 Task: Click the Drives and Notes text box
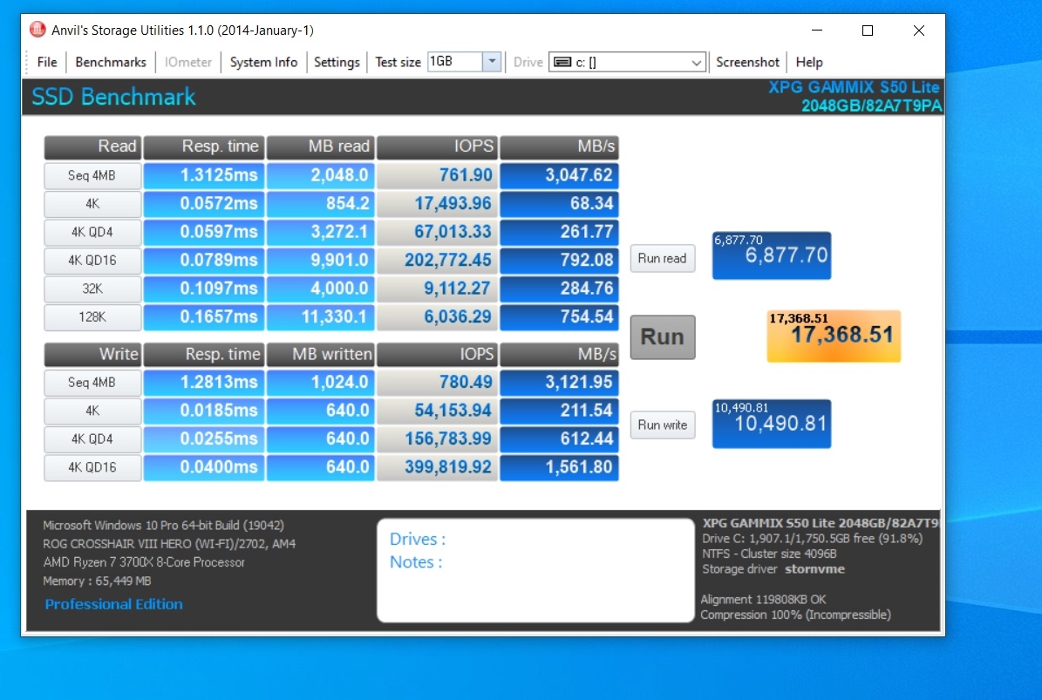535,570
